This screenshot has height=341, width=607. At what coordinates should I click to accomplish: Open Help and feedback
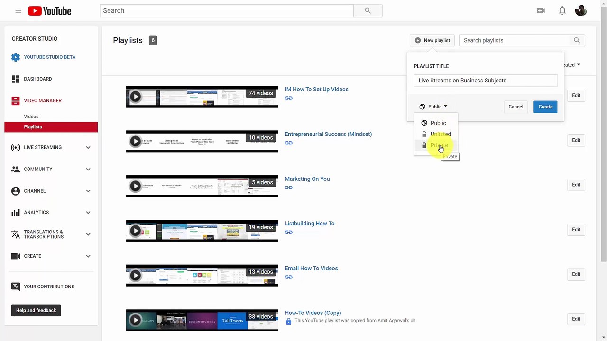[36, 310]
